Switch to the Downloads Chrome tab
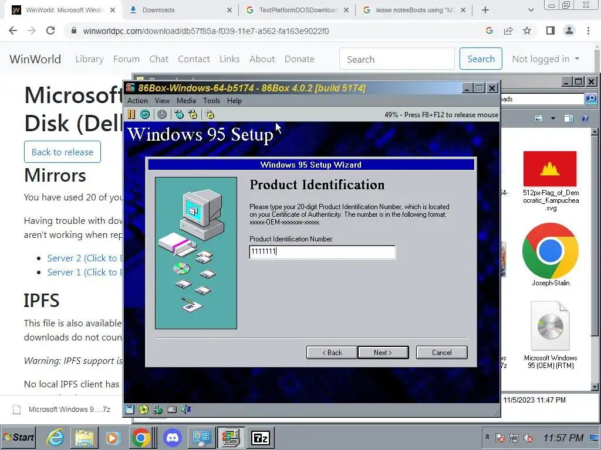 pos(180,10)
